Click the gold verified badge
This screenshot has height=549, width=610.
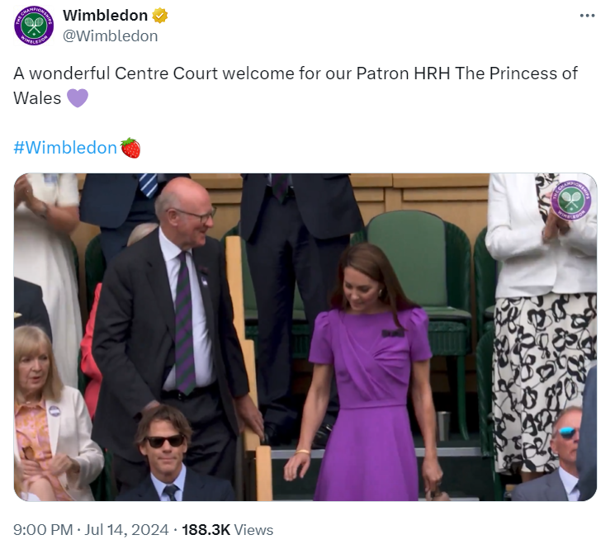[159, 16]
